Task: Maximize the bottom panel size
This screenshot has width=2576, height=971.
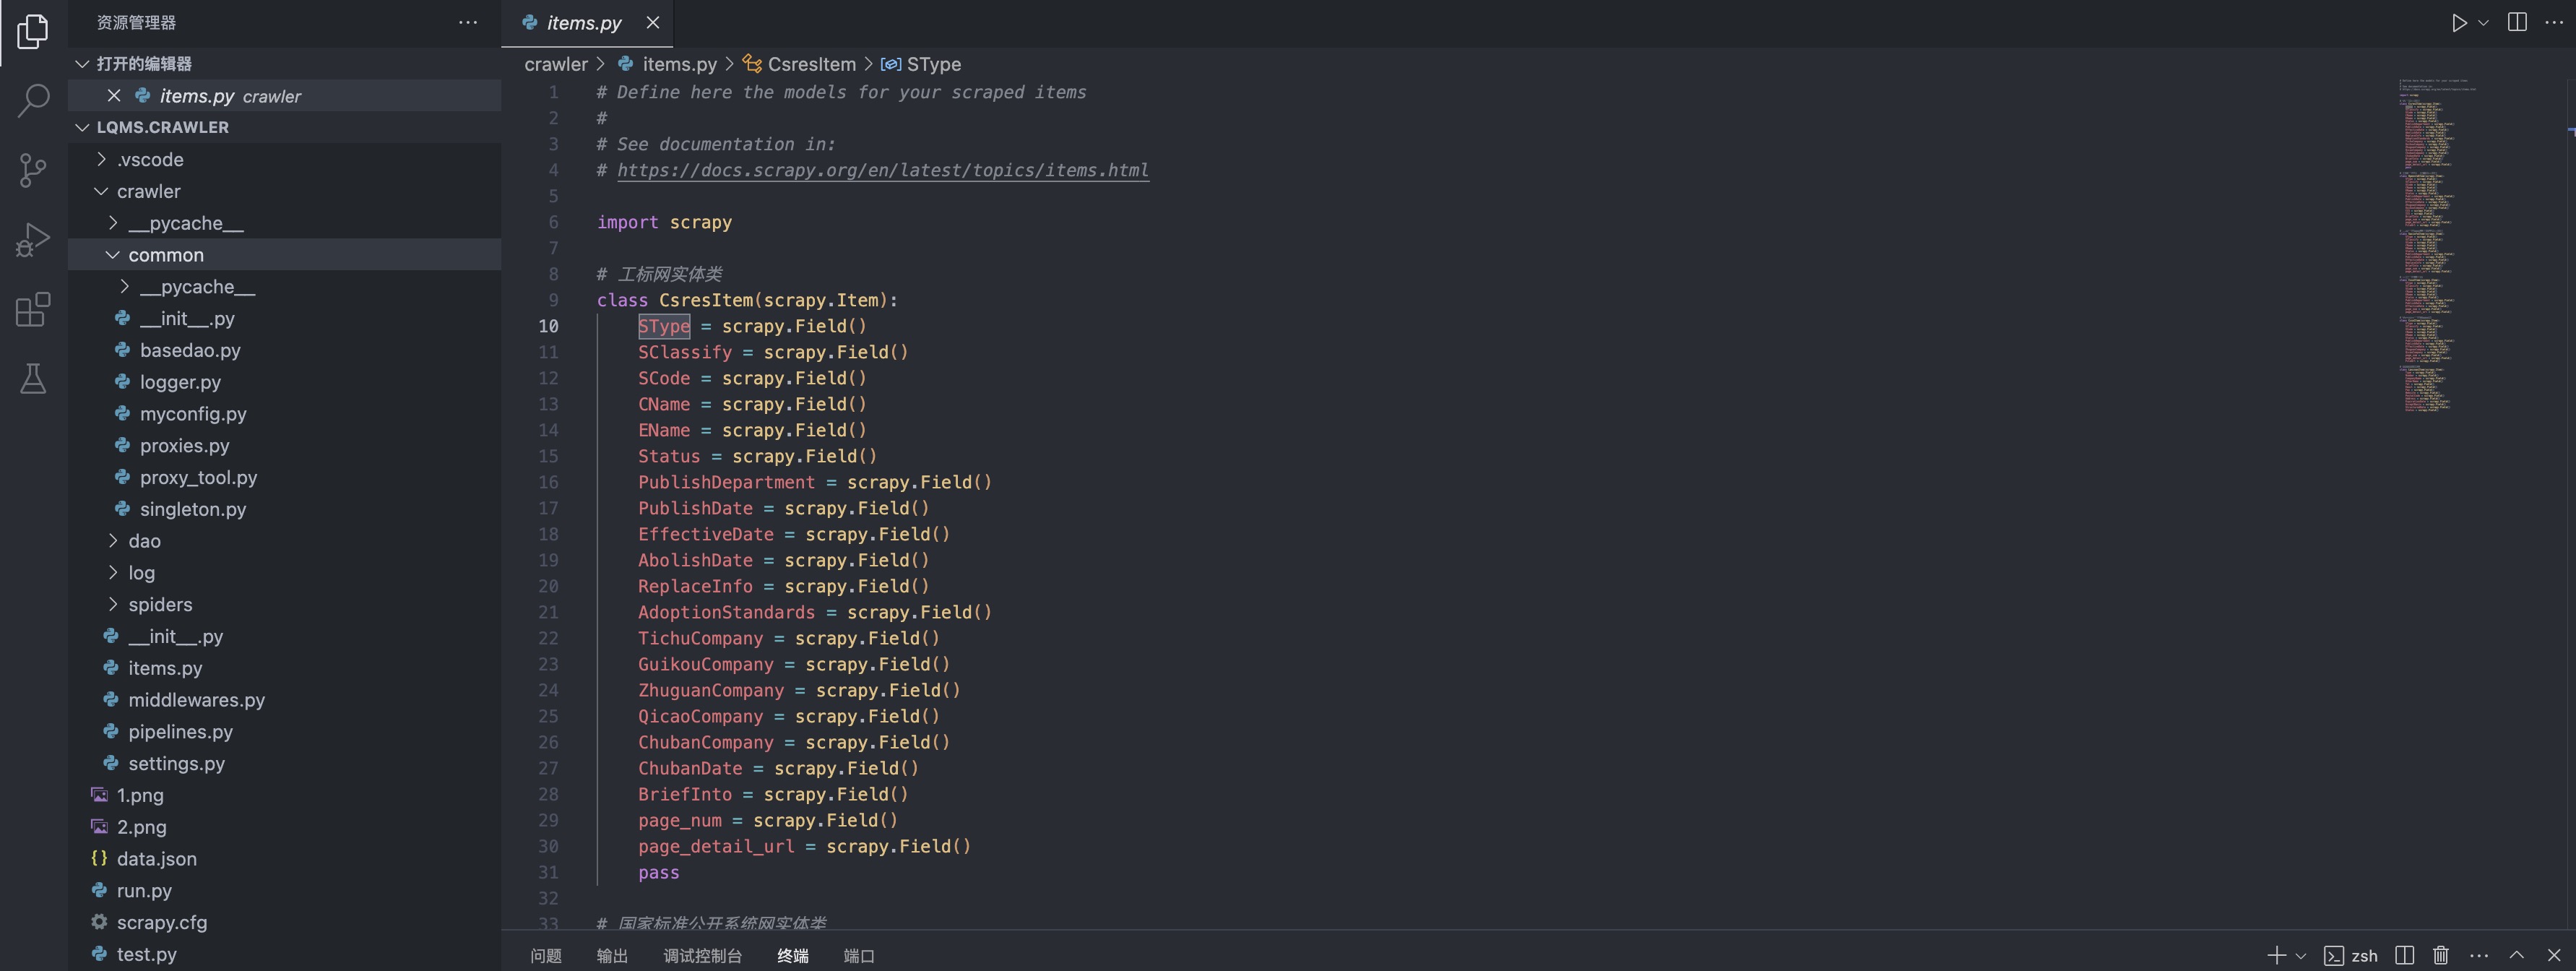Action: click(2517, 955)
